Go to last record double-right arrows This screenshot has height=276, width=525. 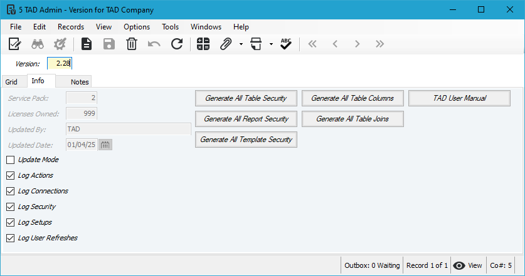379,44
